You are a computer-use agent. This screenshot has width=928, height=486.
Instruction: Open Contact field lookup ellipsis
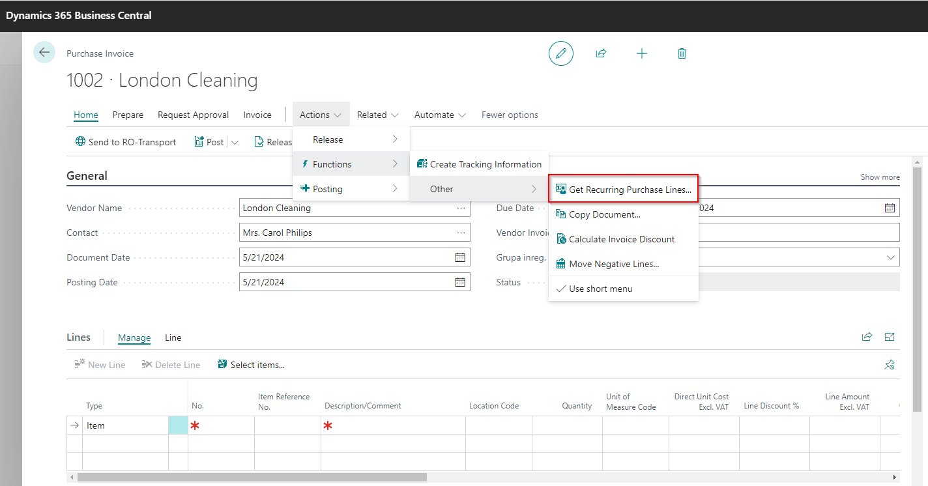coord(461,233)
